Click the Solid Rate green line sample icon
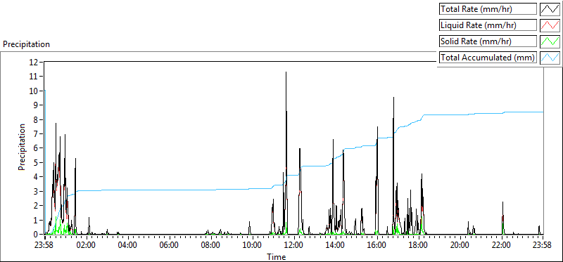563x262 pixels. click(550, 41)
